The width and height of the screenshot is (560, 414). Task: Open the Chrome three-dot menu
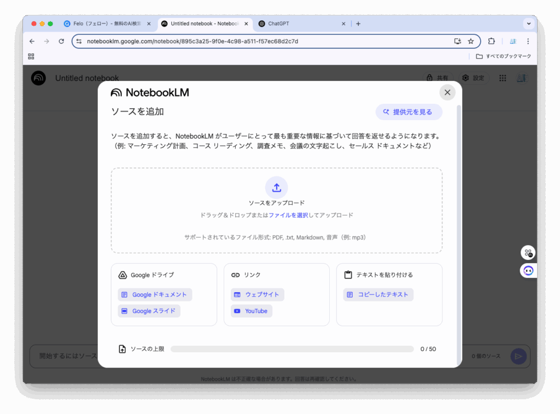tap(528, 42)
